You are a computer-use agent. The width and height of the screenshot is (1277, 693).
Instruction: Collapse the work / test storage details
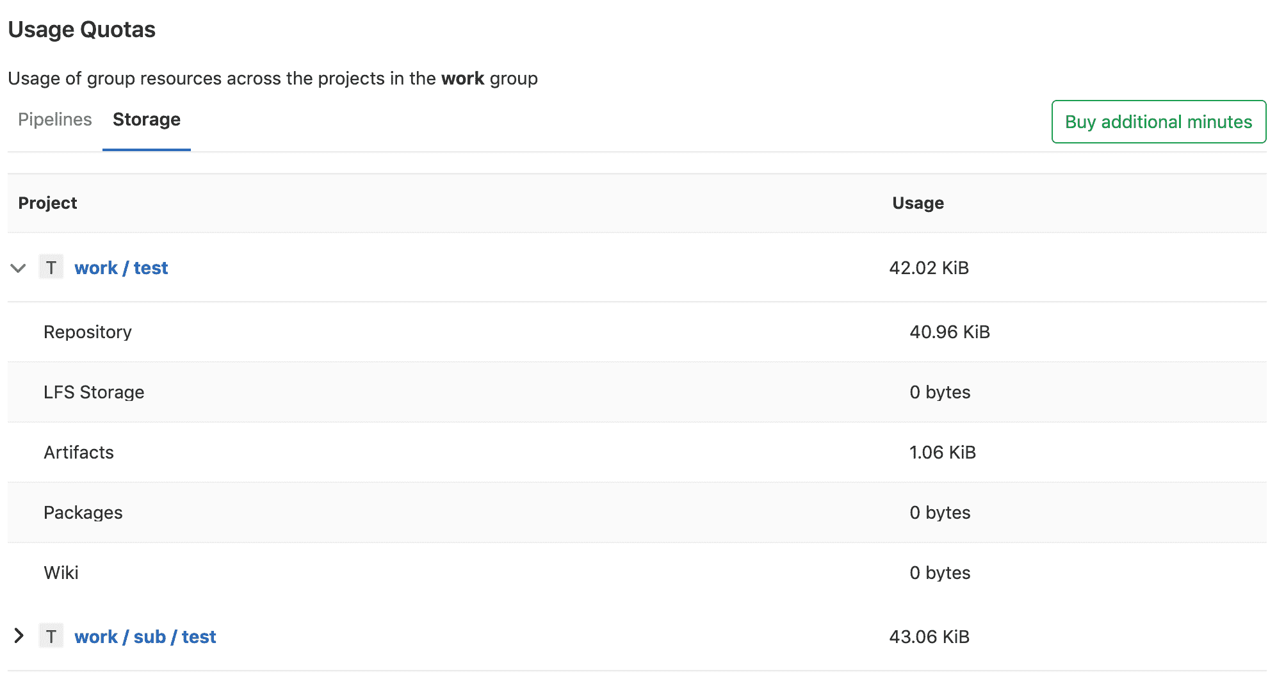coord(18,268)
